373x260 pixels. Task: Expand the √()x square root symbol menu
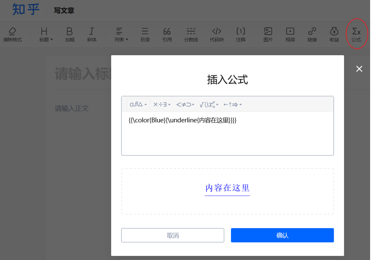click(x=209, y=104)
